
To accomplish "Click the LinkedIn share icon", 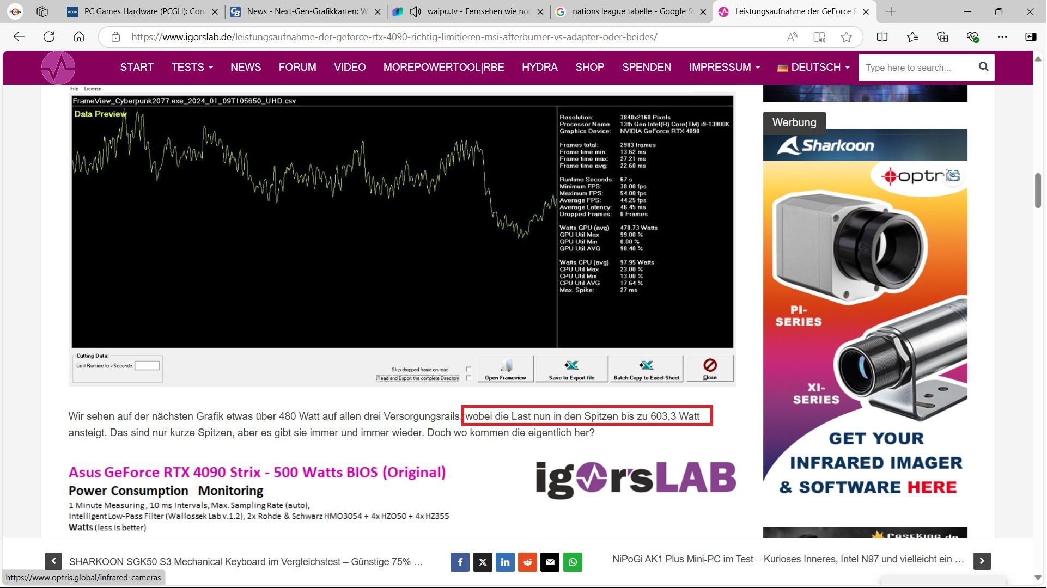I will point(506,562).
